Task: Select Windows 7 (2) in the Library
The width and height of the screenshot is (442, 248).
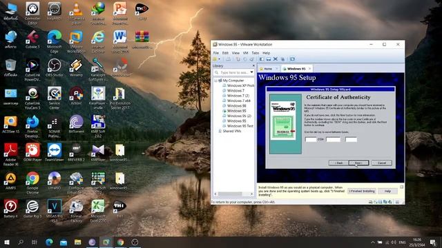Action: 236,96
